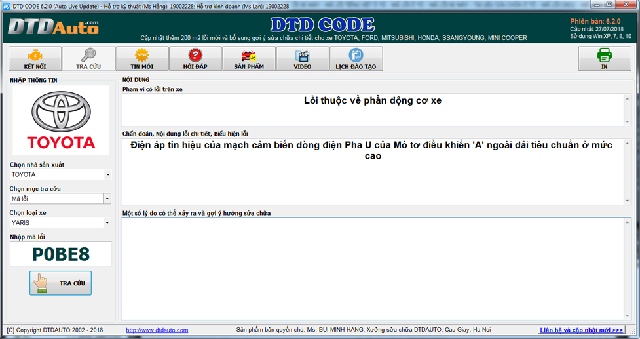
Task: Click the 'Chọn loại xe' label
Action: pyautogui.click(x=28, y=213)
